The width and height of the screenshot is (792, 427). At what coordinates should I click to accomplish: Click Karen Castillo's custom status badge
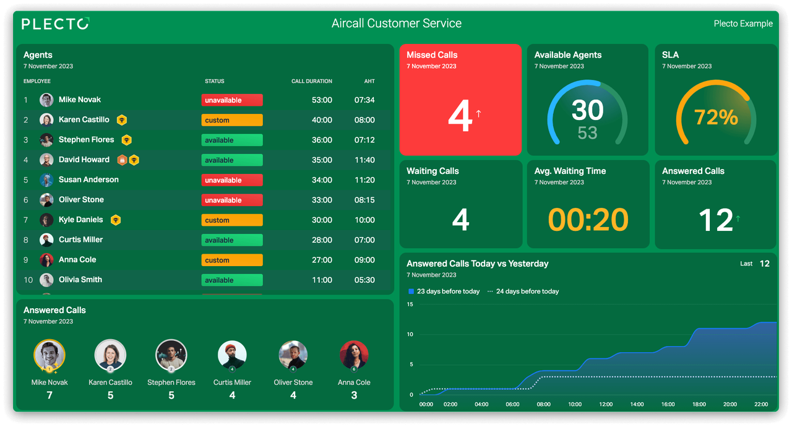tap(232, 120)
